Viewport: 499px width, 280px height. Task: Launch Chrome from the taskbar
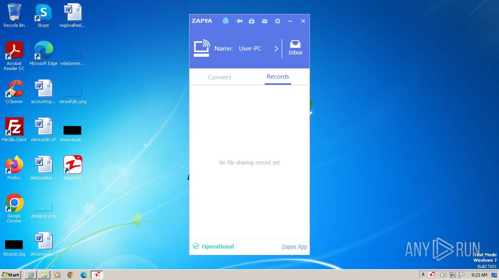[71, 275]
